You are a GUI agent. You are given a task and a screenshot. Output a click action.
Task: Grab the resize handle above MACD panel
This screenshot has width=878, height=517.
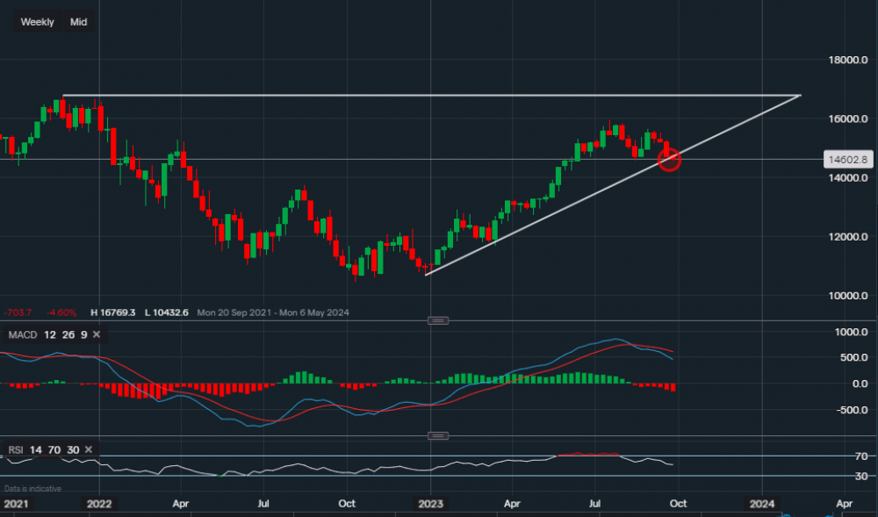pos(438,320)
